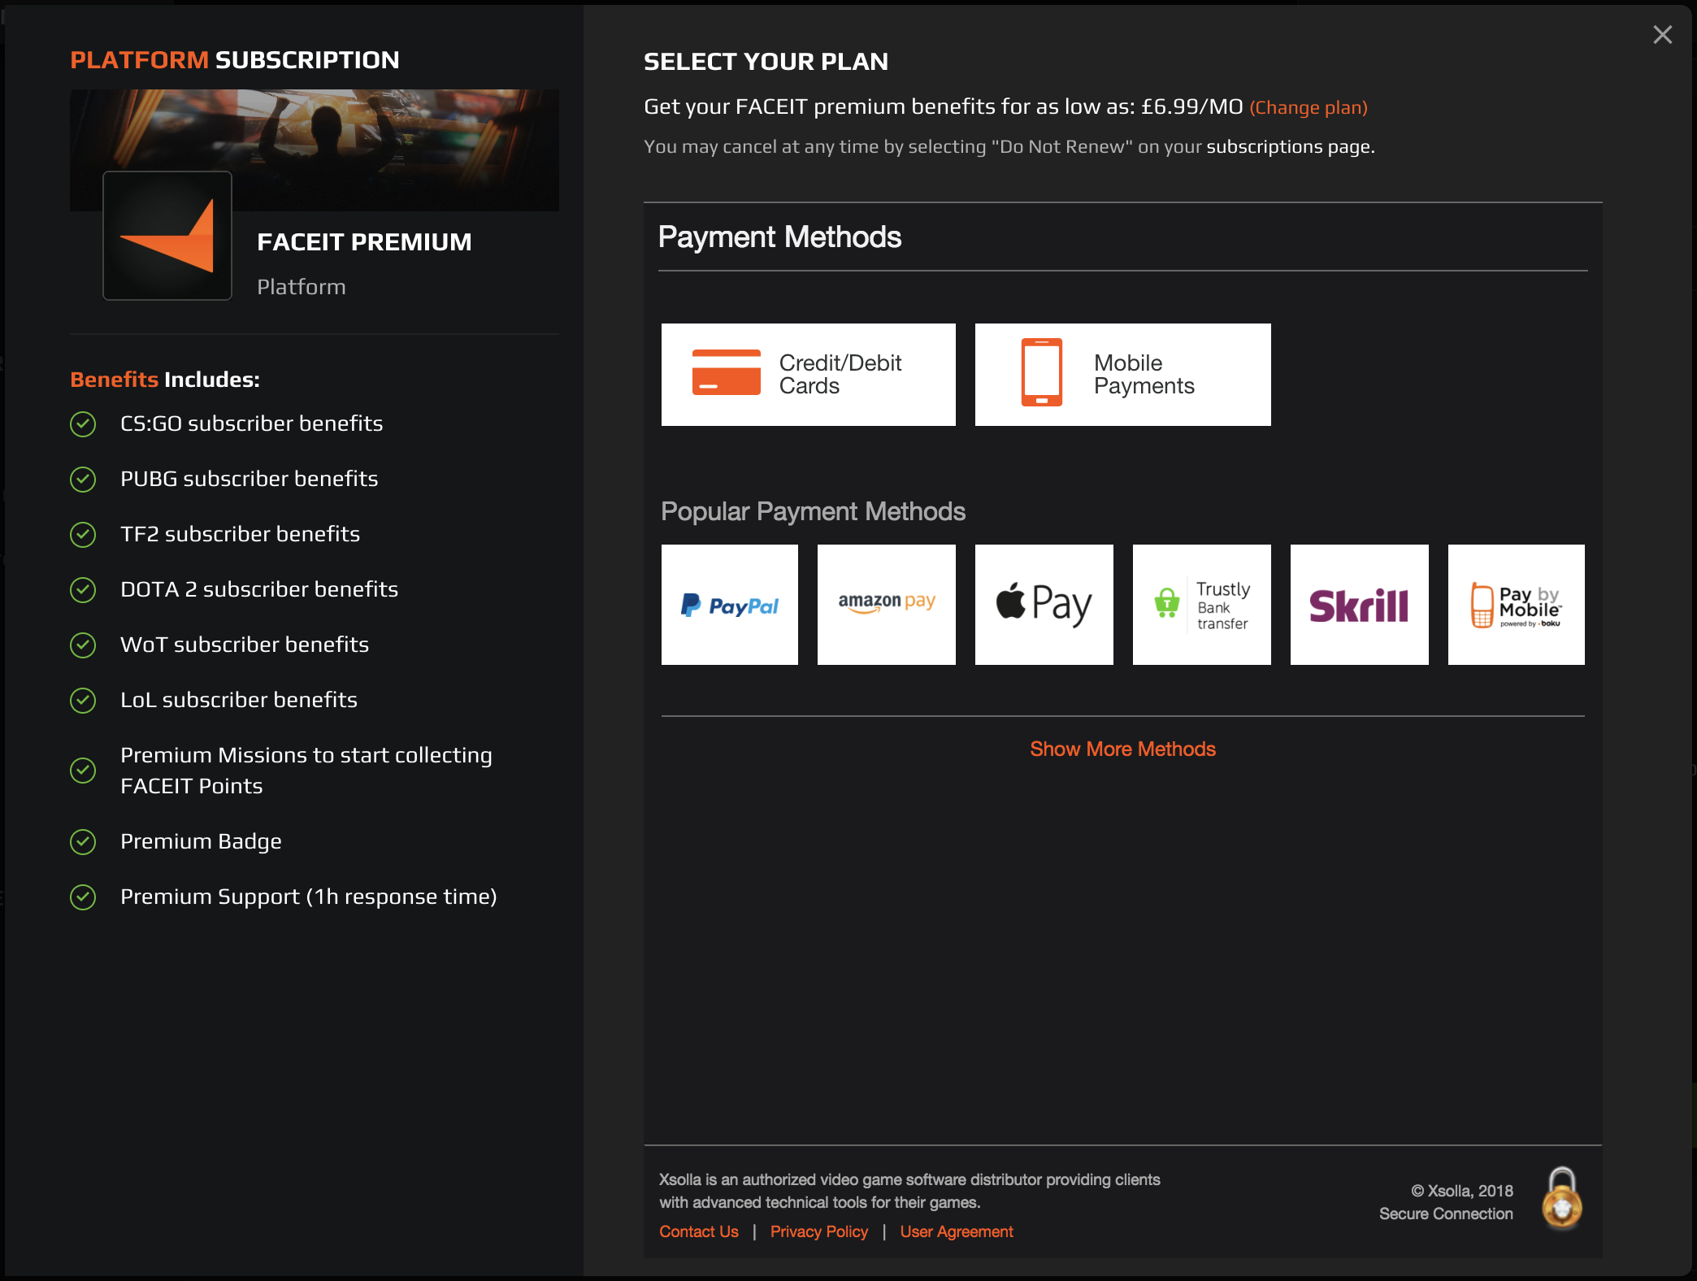The height and width of the screenshot is (1281, 1697).
Task: Select Amazon Pay payment method
Action: click(886, 604)
